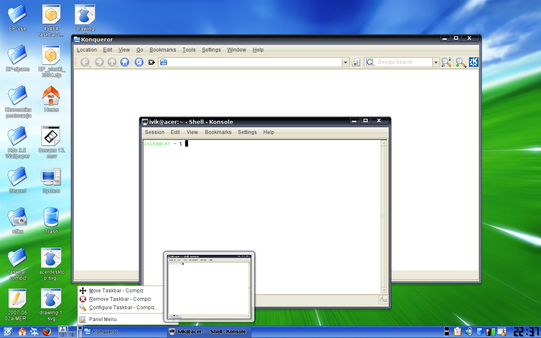Open the View menu in Konsole
Viewport: 541px width, 338px height.
[x=192, y=132]
